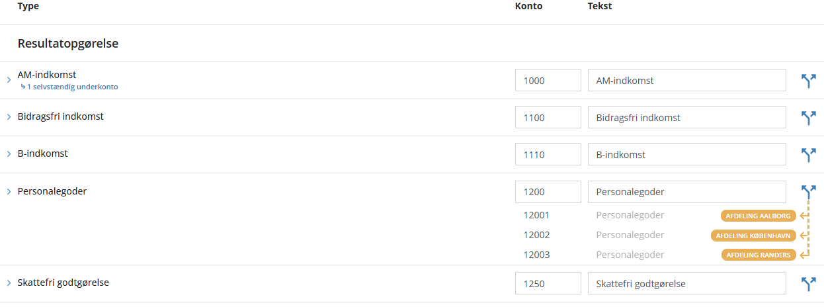Edit the AM-indkomst text field
The width and height of the screenshot is (824, 307).
686,81
